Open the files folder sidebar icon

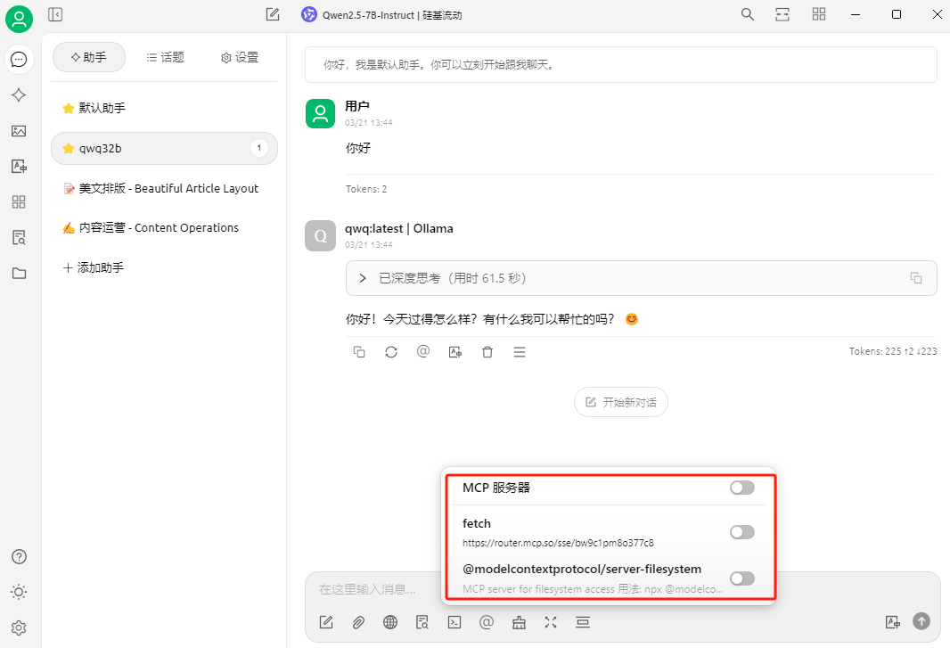(19, 274)
